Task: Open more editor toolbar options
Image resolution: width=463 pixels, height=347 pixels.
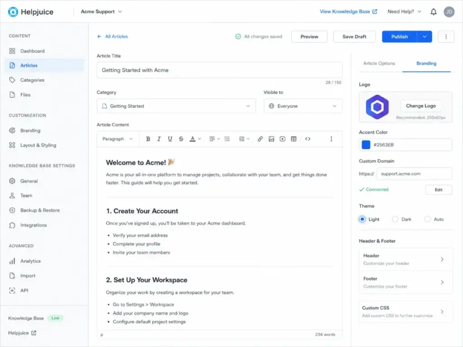Action: click(x=331, y=139)
